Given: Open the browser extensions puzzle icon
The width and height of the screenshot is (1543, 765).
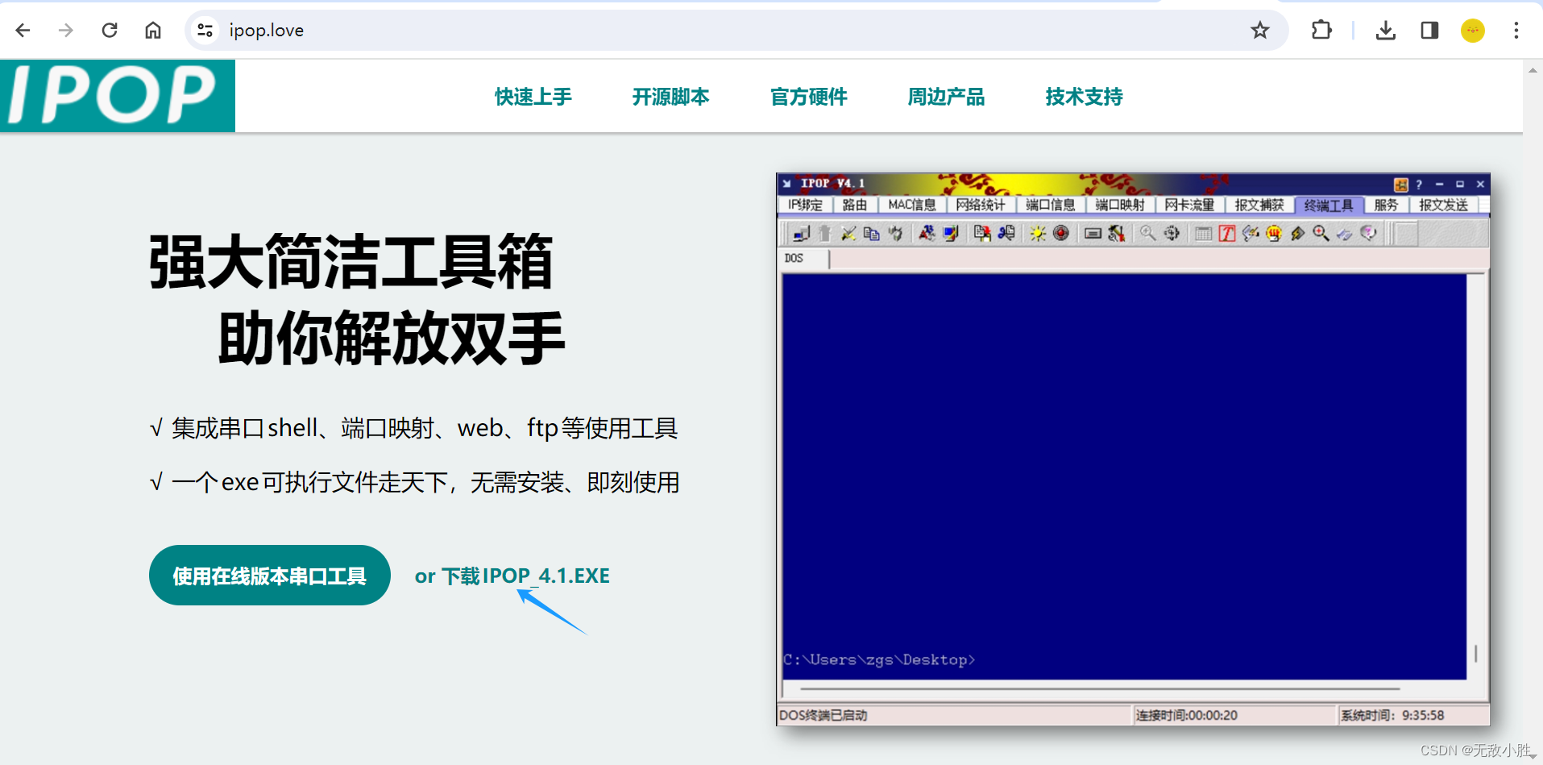Looking at the screenshot, I should [x=1321, y=31].
